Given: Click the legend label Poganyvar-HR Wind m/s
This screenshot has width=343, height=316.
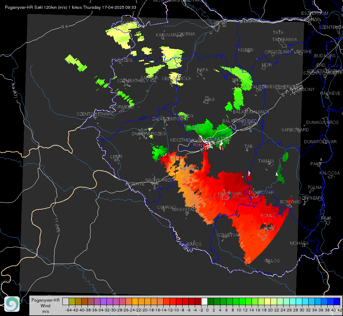Looking at the screenshot, I should 46,306.
